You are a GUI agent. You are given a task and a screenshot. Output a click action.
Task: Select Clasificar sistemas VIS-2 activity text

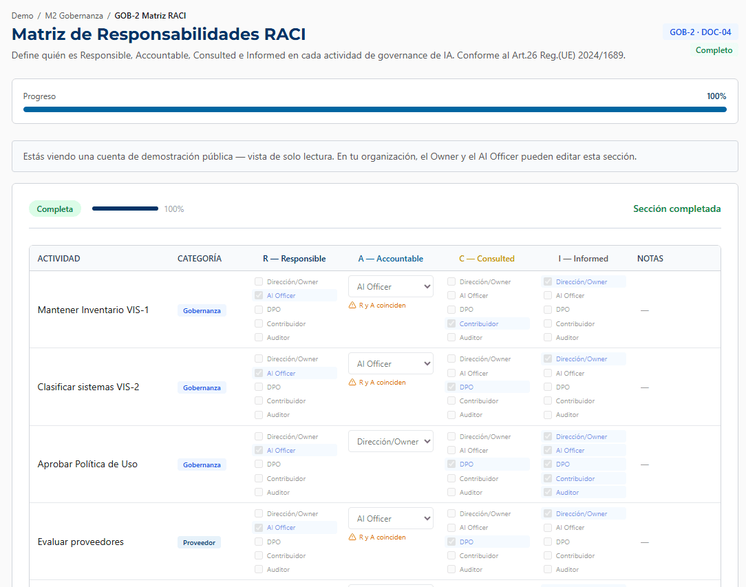pyautogui.click(x=89, y=387)
